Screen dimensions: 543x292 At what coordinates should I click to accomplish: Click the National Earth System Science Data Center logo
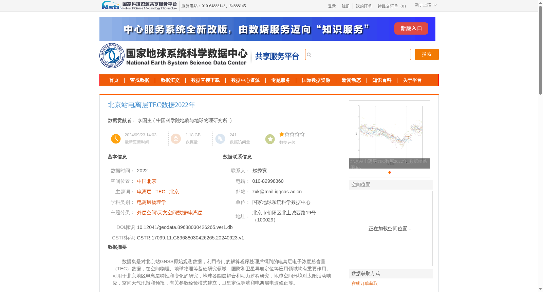[x=174, y=56]
